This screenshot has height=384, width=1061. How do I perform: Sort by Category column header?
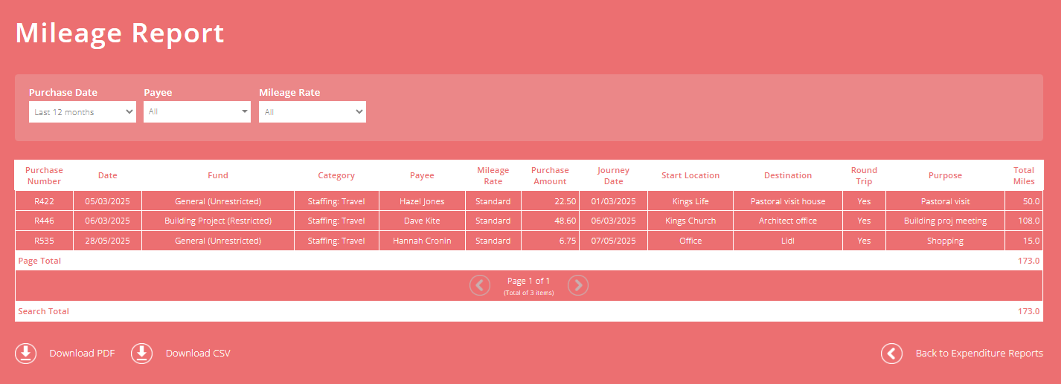[336, 176]
